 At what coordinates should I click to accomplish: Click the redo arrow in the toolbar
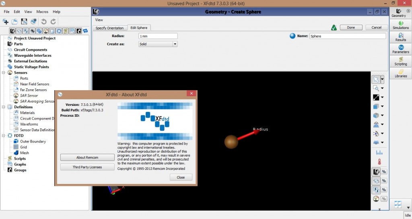tap(53, 22)
